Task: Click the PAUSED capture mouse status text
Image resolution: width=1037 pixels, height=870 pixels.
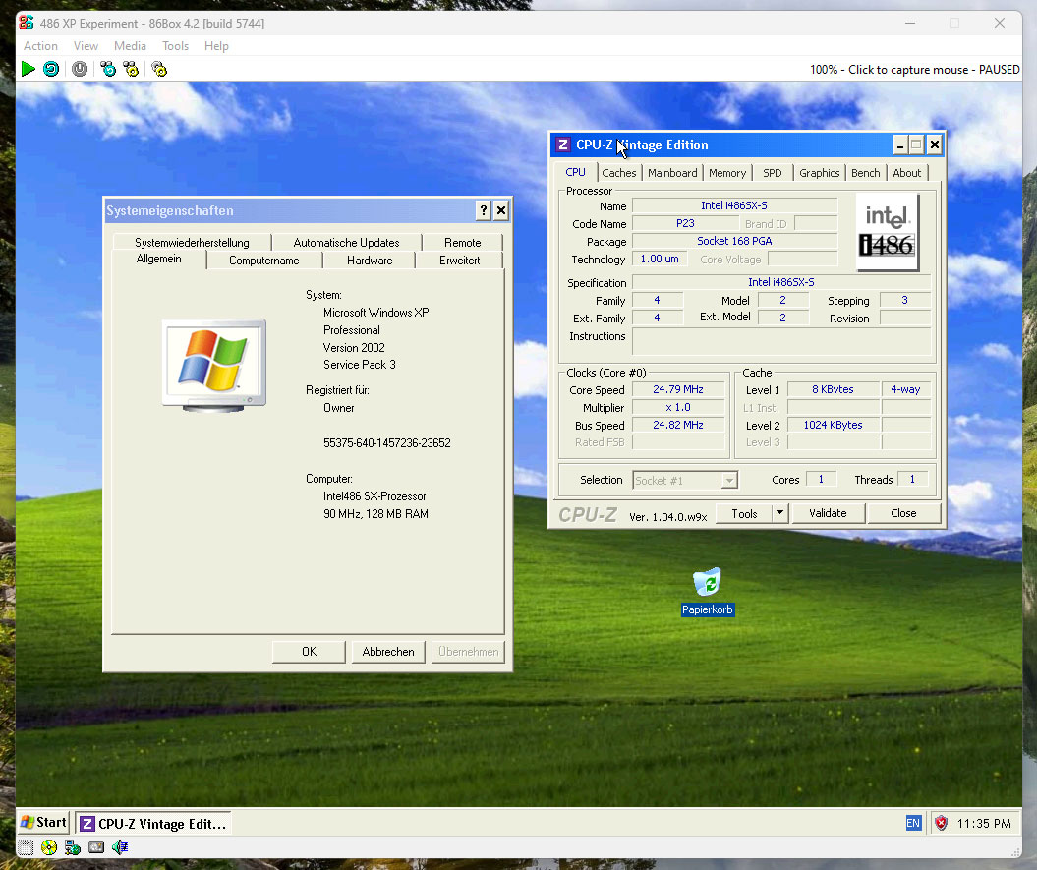Action: click(x=915, y=70)
